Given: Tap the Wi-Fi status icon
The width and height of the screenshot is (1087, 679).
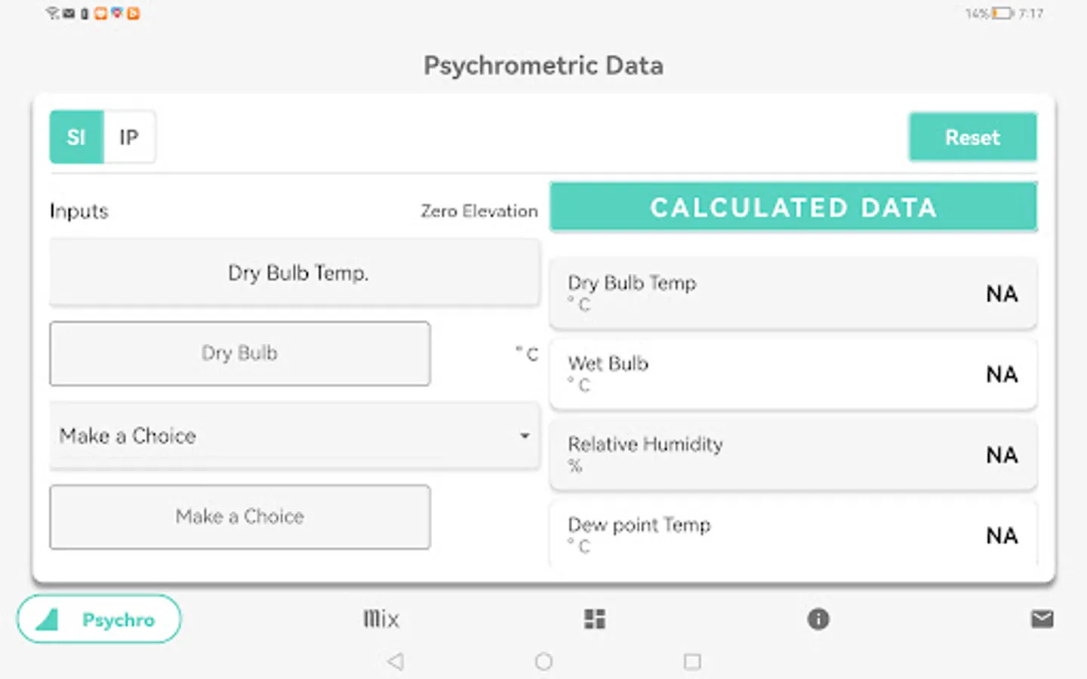Looking at the screenshot, I should point(52,14).
